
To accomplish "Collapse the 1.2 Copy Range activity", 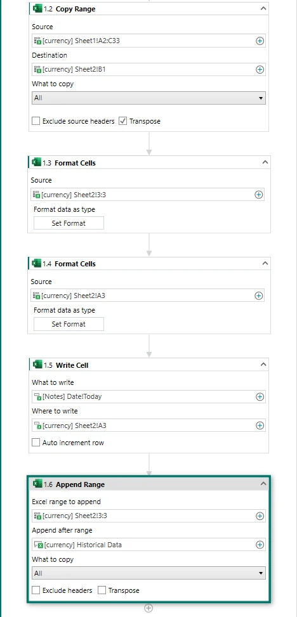I will coord(263,9).
